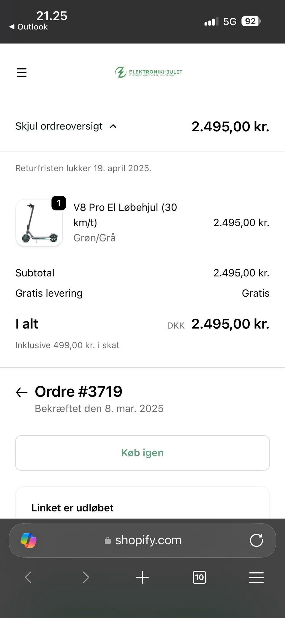This screenshot has height=618, width=285.
Task: Open a new tab with plus icon
Action: (x=142, y=577)
